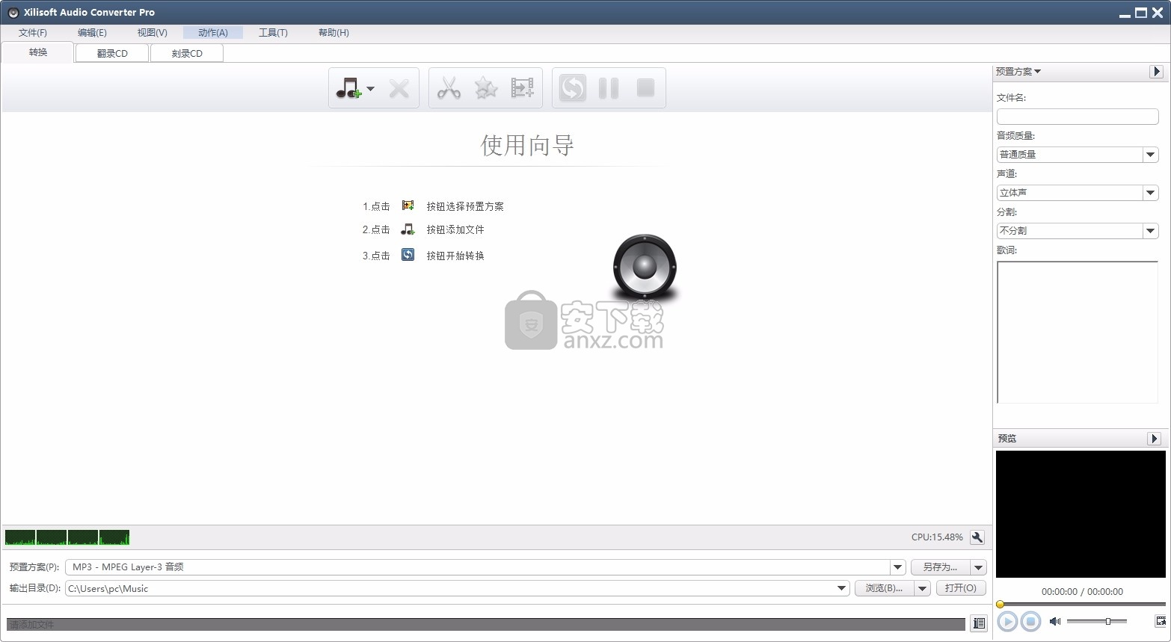The width and height of the screenshot is (1171, 642).
Task: Click the add audio file toolbar icon
Action: tap(348, 88)
